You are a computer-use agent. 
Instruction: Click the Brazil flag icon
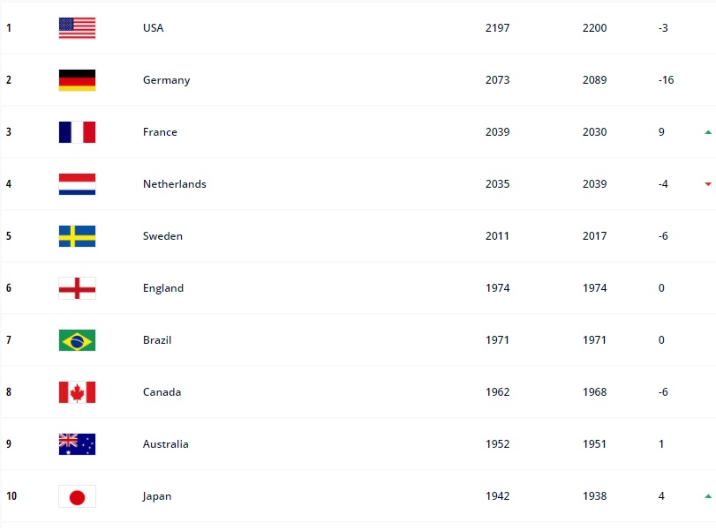click(x=77, y=340)
